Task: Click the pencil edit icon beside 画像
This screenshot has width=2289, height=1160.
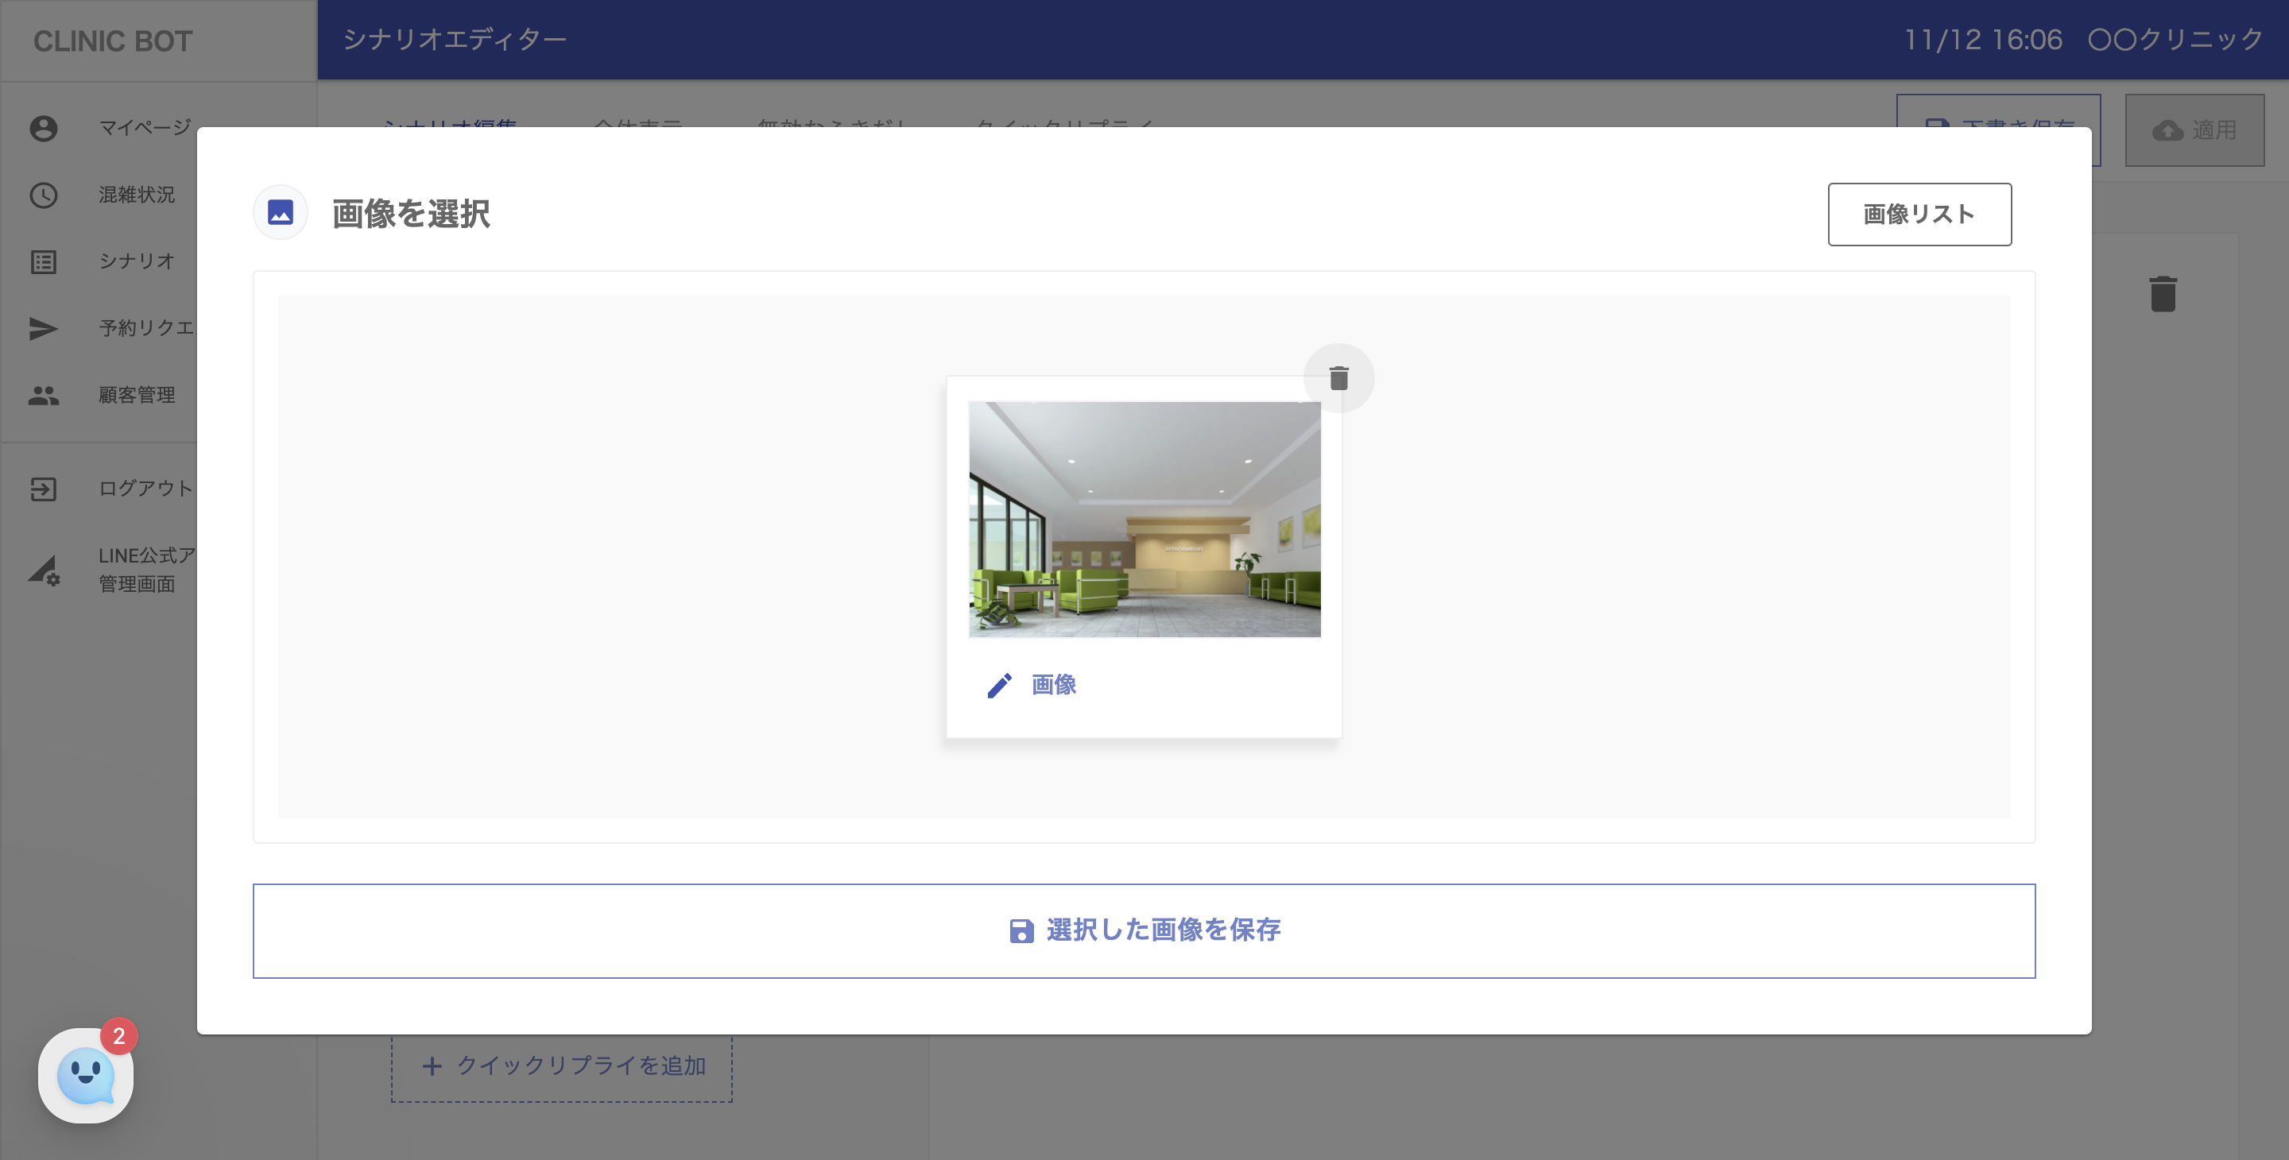Action: pyautogui.click(x=999, y=685)
